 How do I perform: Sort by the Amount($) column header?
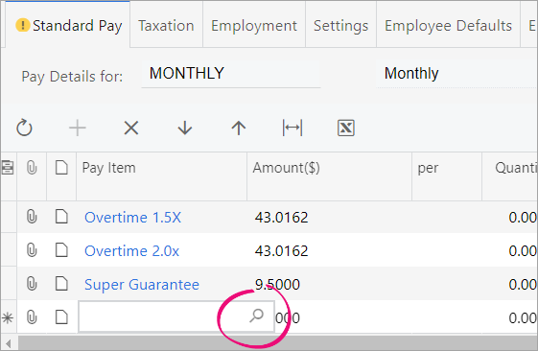point(286,168)
